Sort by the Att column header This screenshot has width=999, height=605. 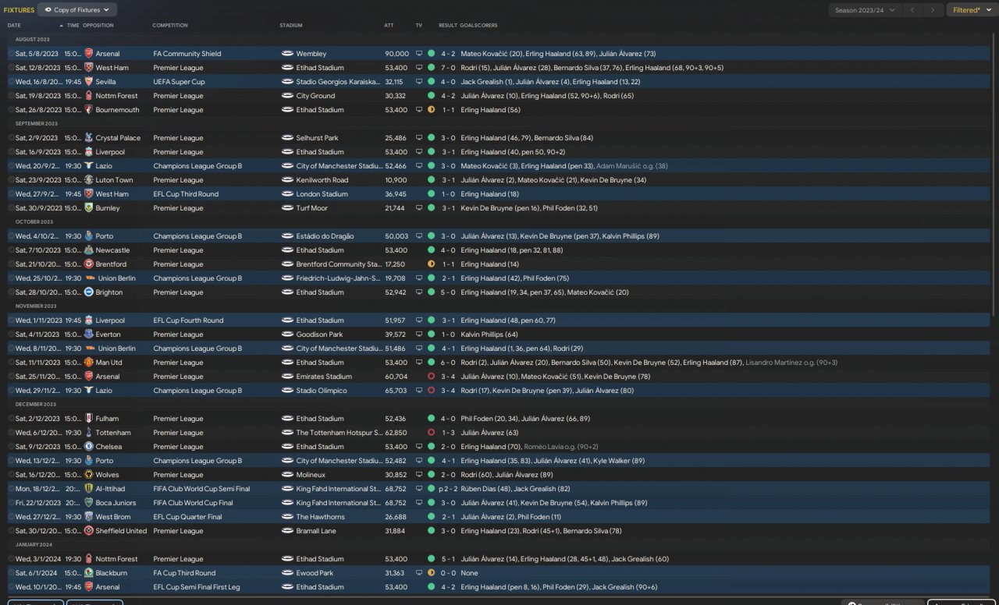point(389,25)
